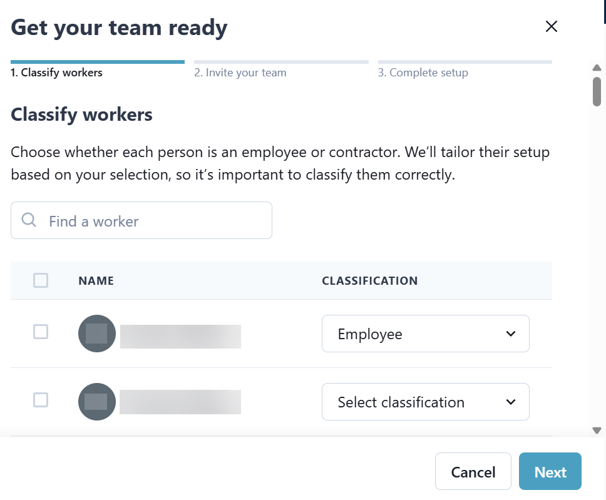606x500 pixels.
Task: Open the Select classification dropdown
Action: point(425,402)
